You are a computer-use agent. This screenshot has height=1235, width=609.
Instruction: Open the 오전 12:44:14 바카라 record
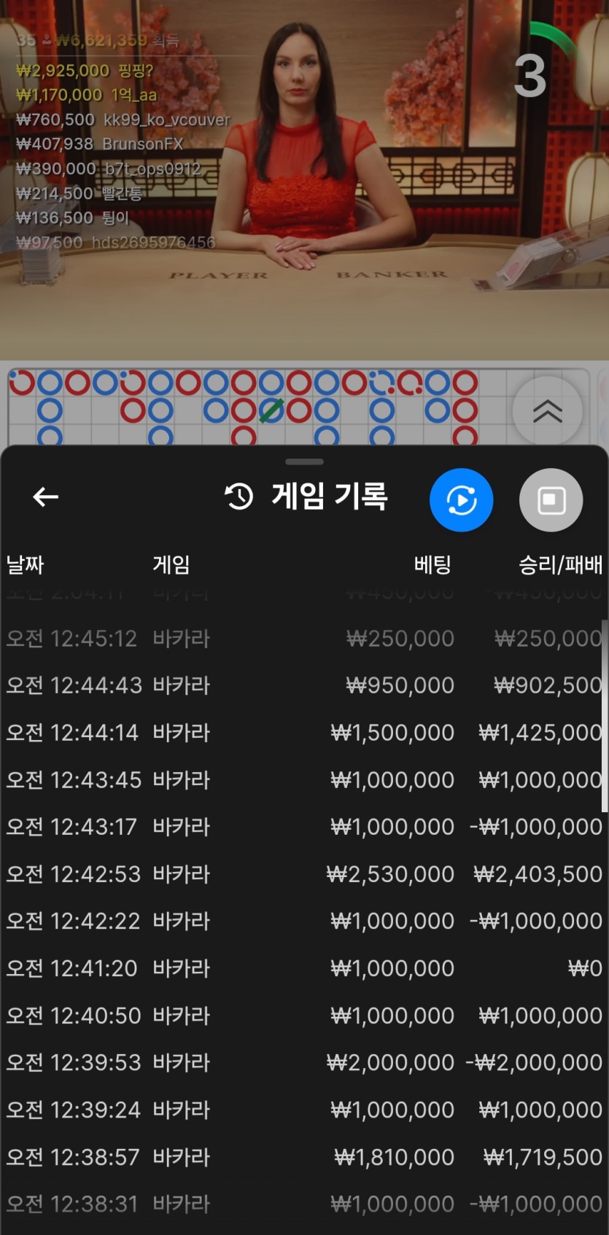[303, 733]
